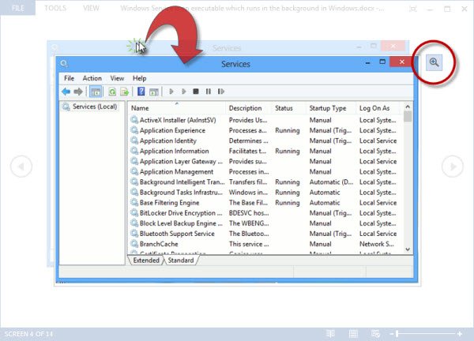This screenshot has width=474, height=341.
Task: Click the zoom in plus in status bar
Action: click(x=460, y=334)
